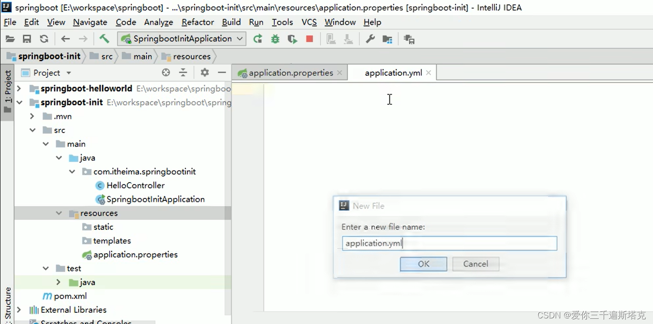
Task: Click the Save All floppy icon
Action: [x=27, y=39]
